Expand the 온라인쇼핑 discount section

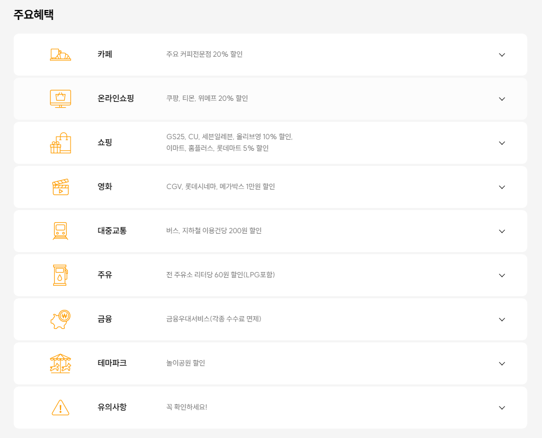tap(501, 99)
